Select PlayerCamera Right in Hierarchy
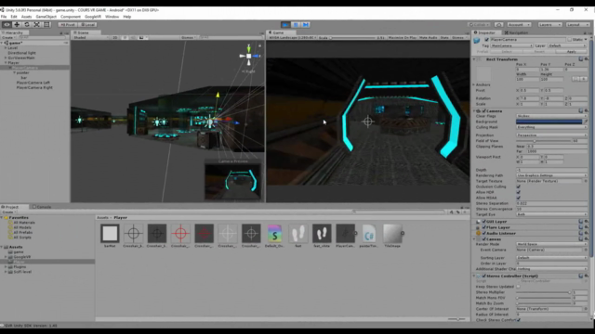This screenshot has width=595, height=334. pos(34,87)
